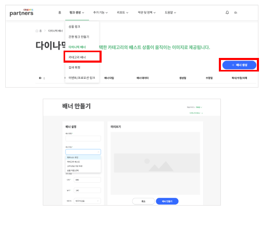Viewport: 272px width, 226px height.
Task: Select 카테고리 배너 menu entry
Action: click(x=77, y=57)
